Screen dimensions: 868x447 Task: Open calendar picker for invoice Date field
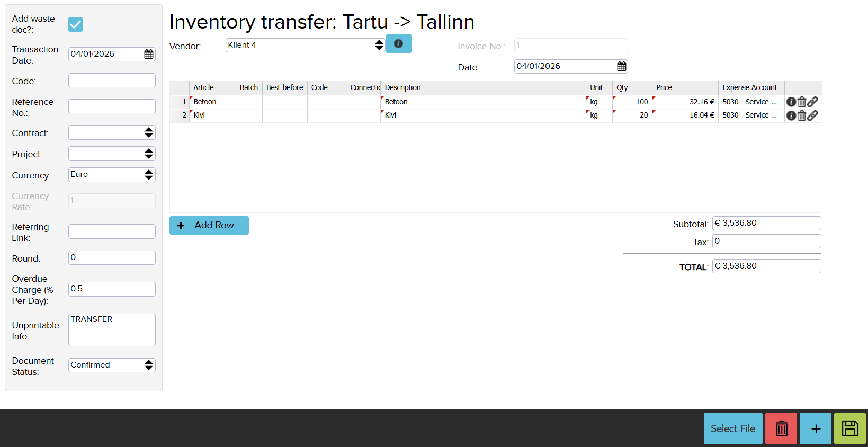coord(622,66)
